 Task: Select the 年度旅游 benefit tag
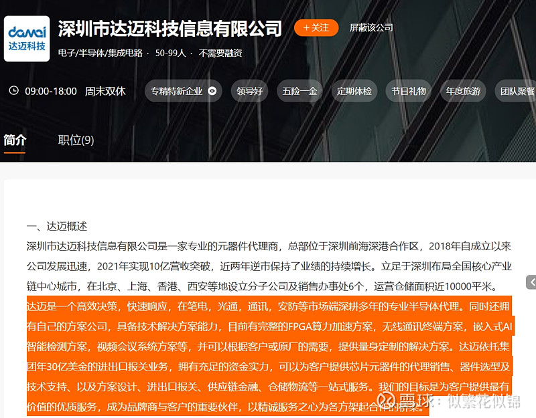[x=463, y=91]
